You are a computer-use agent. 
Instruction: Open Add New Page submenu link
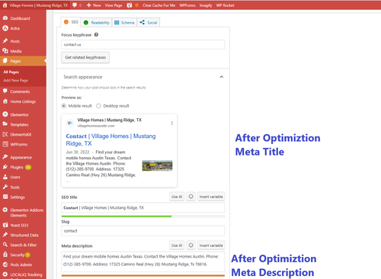(x=16, y=80)
